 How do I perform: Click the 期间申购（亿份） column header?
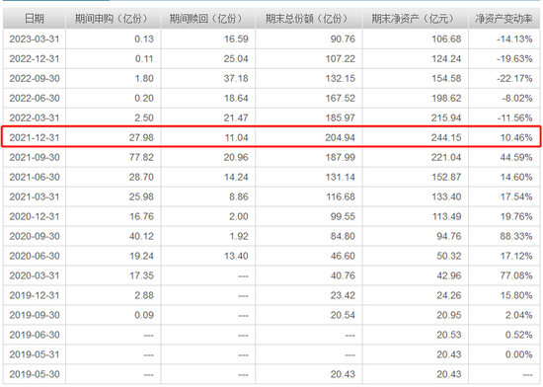tap(113, 19)
